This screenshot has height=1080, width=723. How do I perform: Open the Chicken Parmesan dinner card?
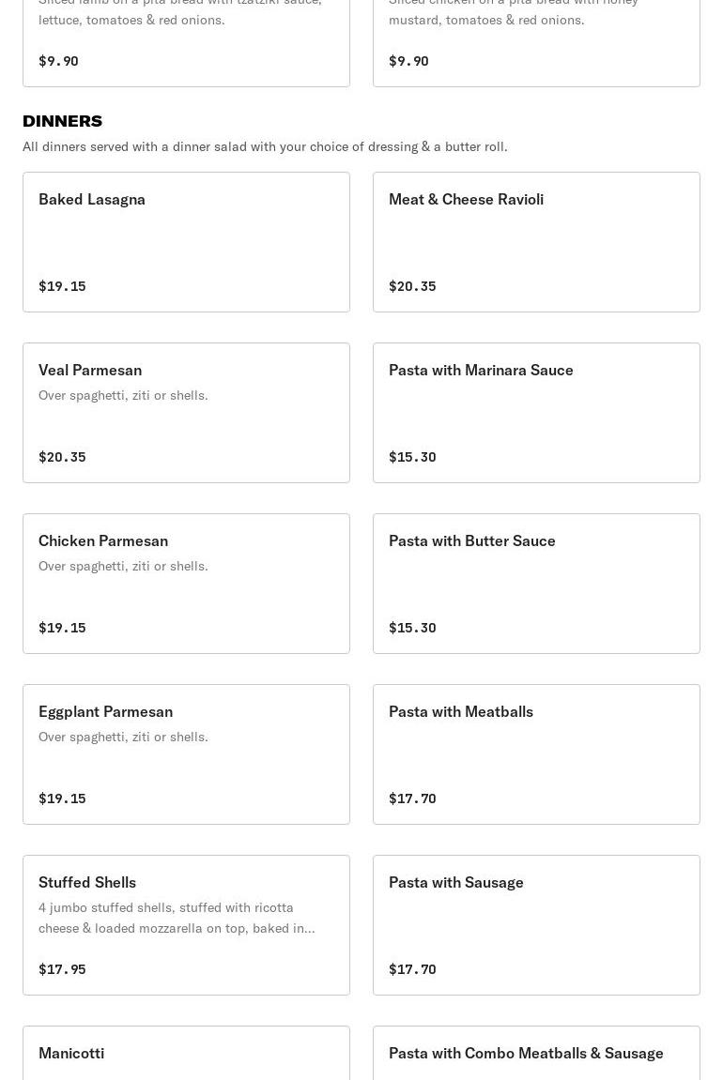click(x=186, y=583)
